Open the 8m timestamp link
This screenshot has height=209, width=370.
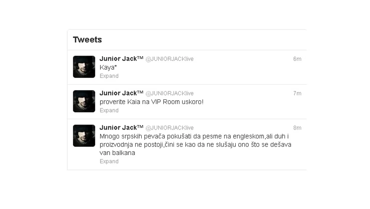coord(297,128)
